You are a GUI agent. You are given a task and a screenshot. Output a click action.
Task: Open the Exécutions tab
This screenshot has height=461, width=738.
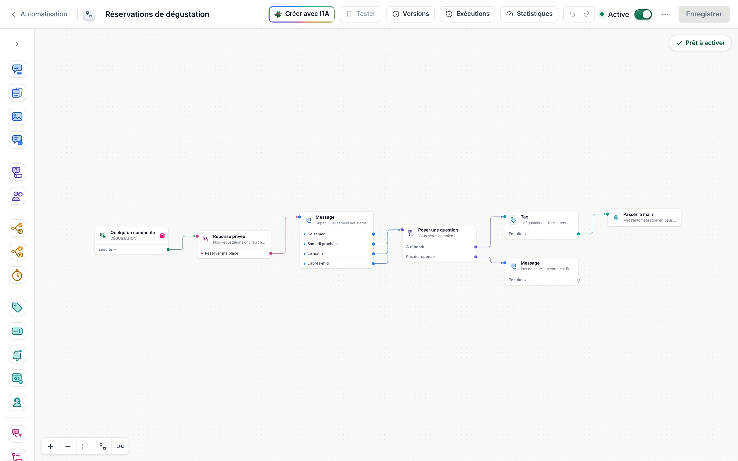(467, 14)
